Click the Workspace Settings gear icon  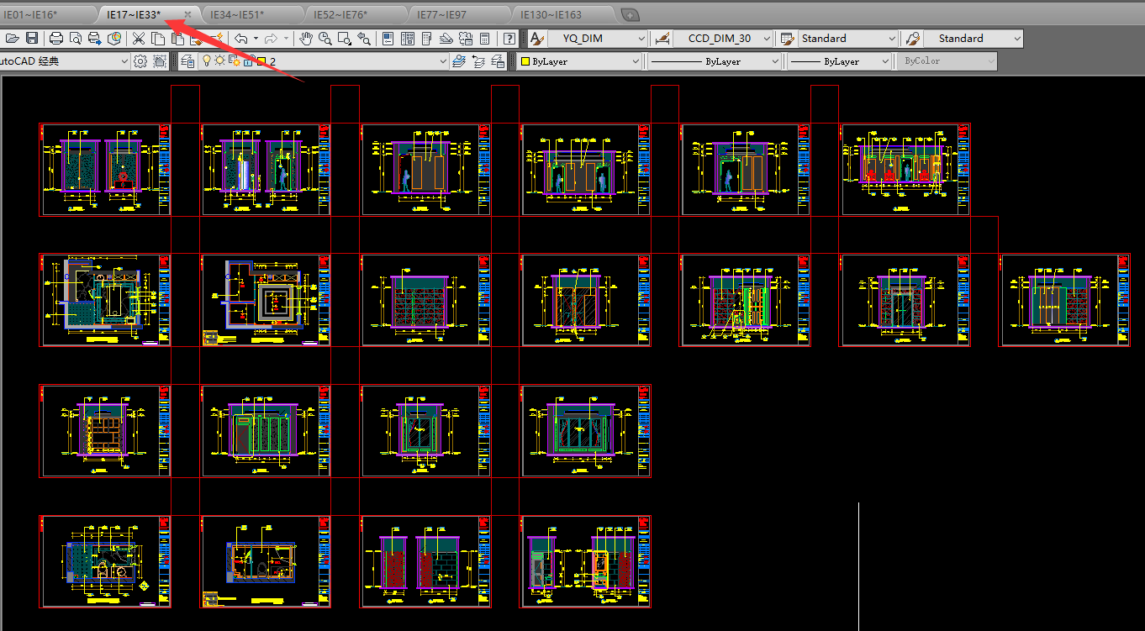[140, 61]
